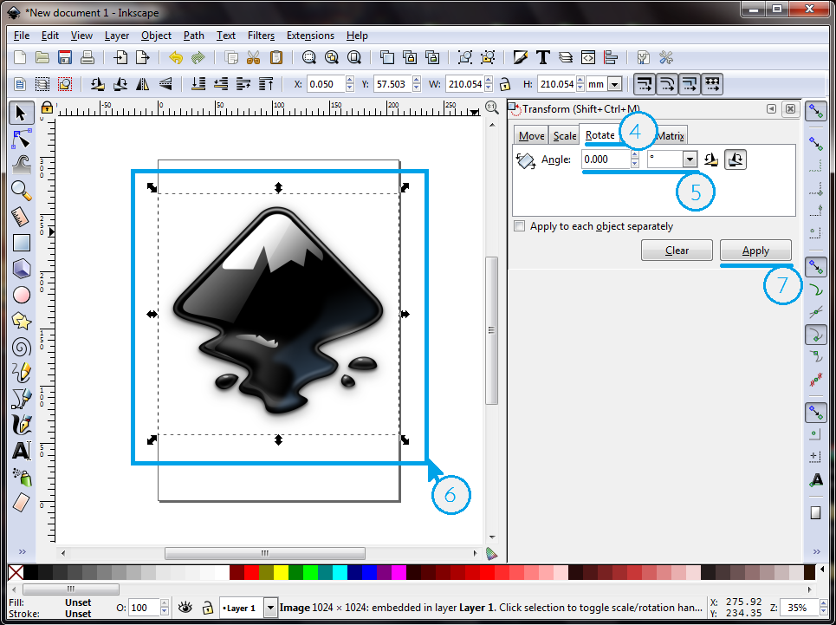The width and height of the screenshot is (836, 625).
Task: Select the Selector arrow tool
Action: (22, 113)
